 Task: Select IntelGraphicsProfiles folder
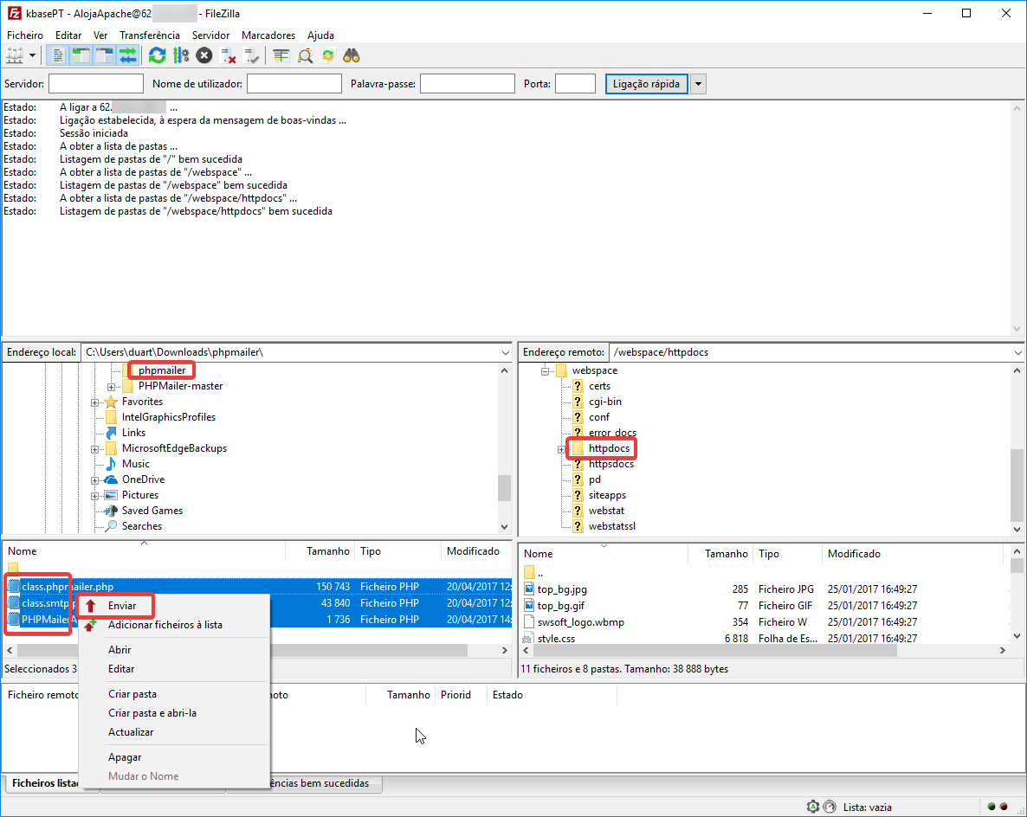point(168,417)
